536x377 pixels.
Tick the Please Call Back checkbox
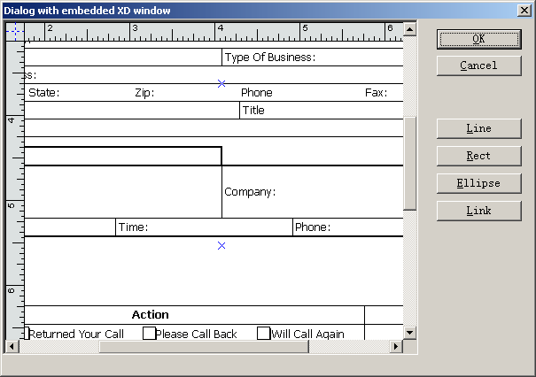click(149, 334)
